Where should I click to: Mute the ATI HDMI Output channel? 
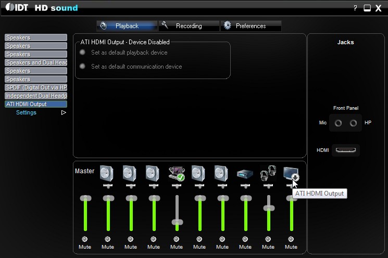pyautogui.click(x=291, y=239)
